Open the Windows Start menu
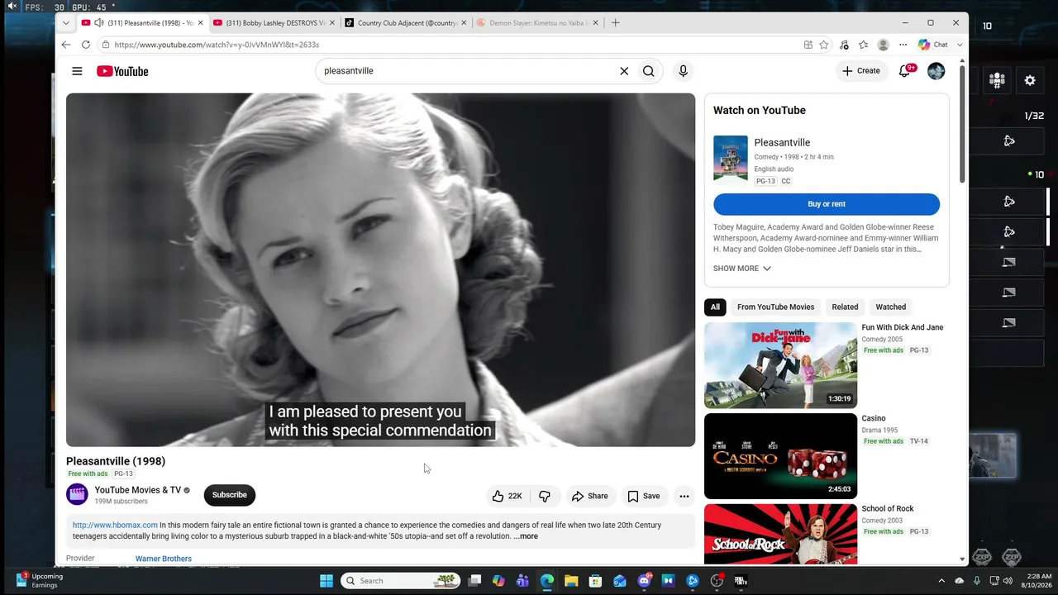The height and width of the screenshot is (595, 1058). pyautogui.click(x=326, y=581)
